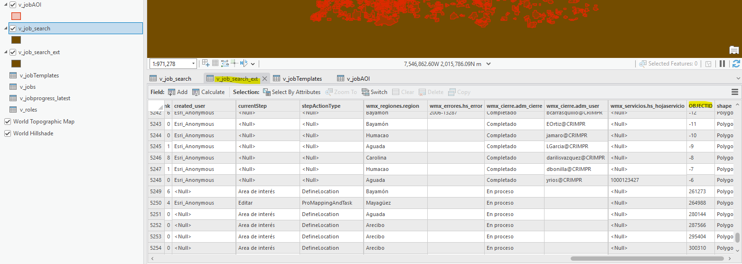Click the darilisvazquez@CRIMPR cell
This screenshot has height=264, width=742.
575,158
